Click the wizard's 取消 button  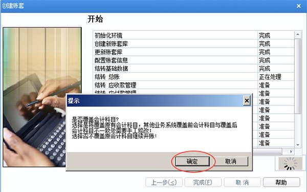click(242, 182)
